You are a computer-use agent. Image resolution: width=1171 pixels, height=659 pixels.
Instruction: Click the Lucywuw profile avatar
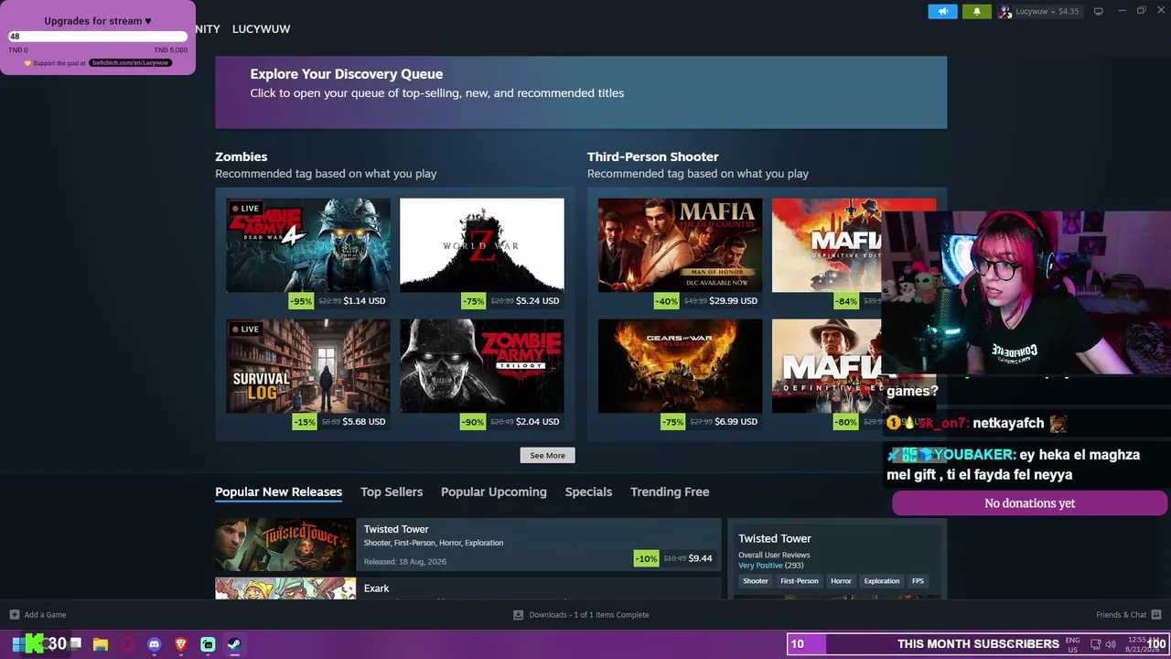pyautogui.click(x=1005, y=12)
